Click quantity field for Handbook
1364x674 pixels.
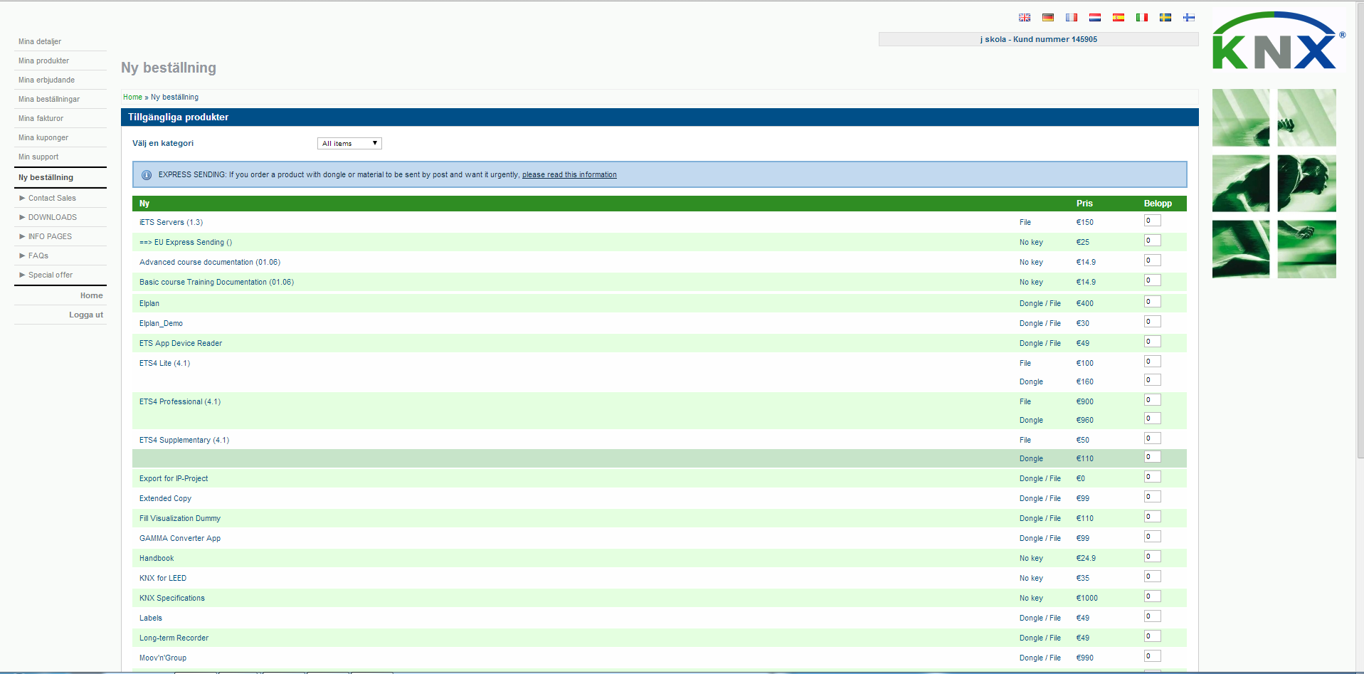(1153, 557)
